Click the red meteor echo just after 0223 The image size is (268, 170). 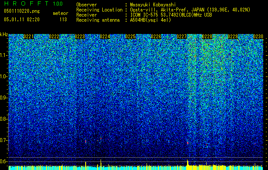pyautogui.click(x=86, y=142)
